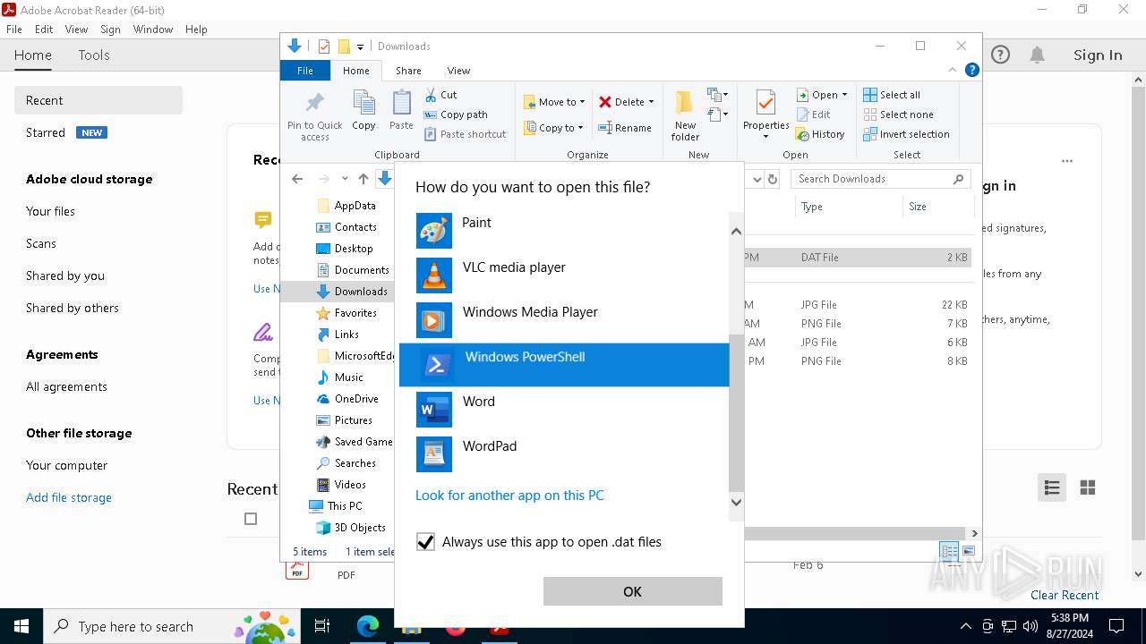Choose Windows Media Player in open-with list
1146x644 pixels.
(564, 320)
